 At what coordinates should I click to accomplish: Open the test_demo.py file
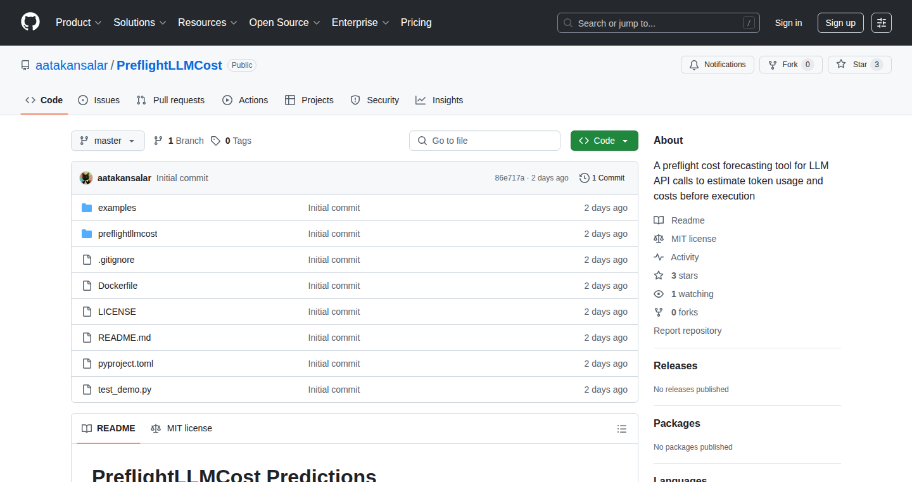(x=125, y=390)
